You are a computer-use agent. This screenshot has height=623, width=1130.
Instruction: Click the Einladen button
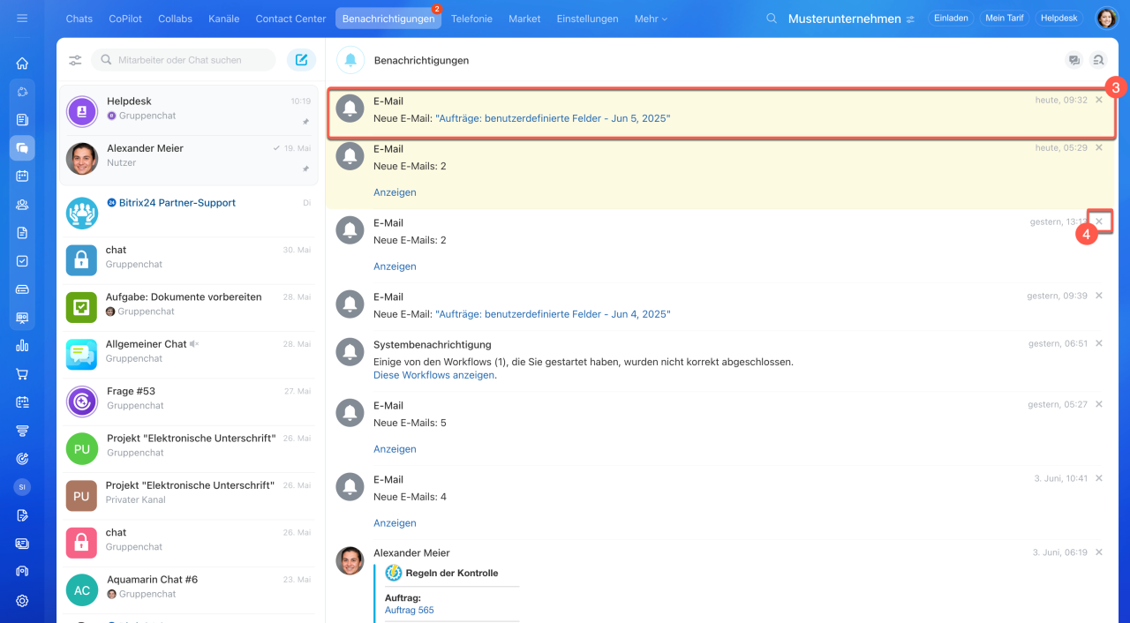[x=951, y=19]
